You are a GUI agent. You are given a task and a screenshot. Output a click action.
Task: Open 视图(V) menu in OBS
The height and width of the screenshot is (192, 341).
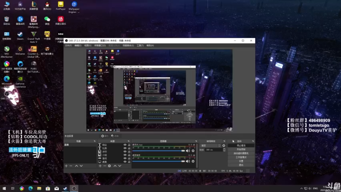tap(88, 46)
